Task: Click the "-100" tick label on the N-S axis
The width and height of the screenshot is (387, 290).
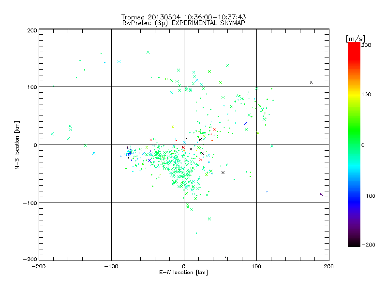Action: 30,203
